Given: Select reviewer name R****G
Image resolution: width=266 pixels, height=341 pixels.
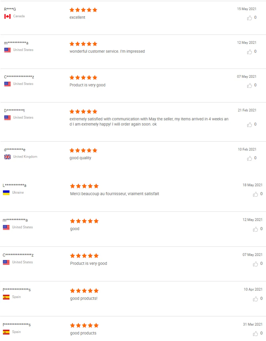Looking at the screenshot, I should coord(10,9).
